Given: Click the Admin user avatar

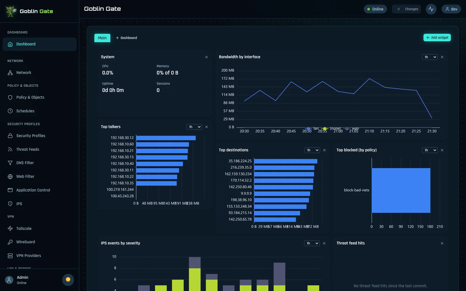Looking at the screenshot, I should click(x=9, y=280).
